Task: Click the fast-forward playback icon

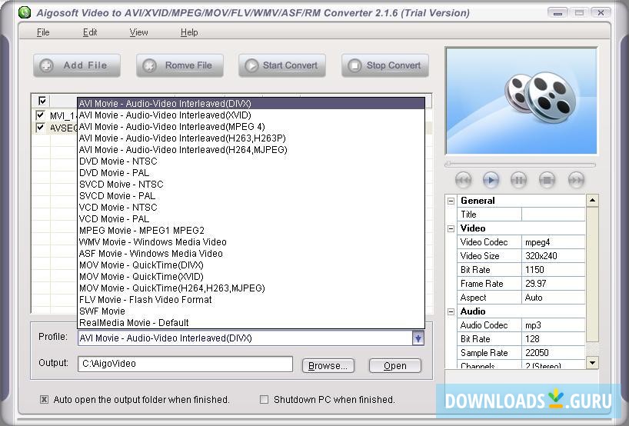Action: point(576,180)
